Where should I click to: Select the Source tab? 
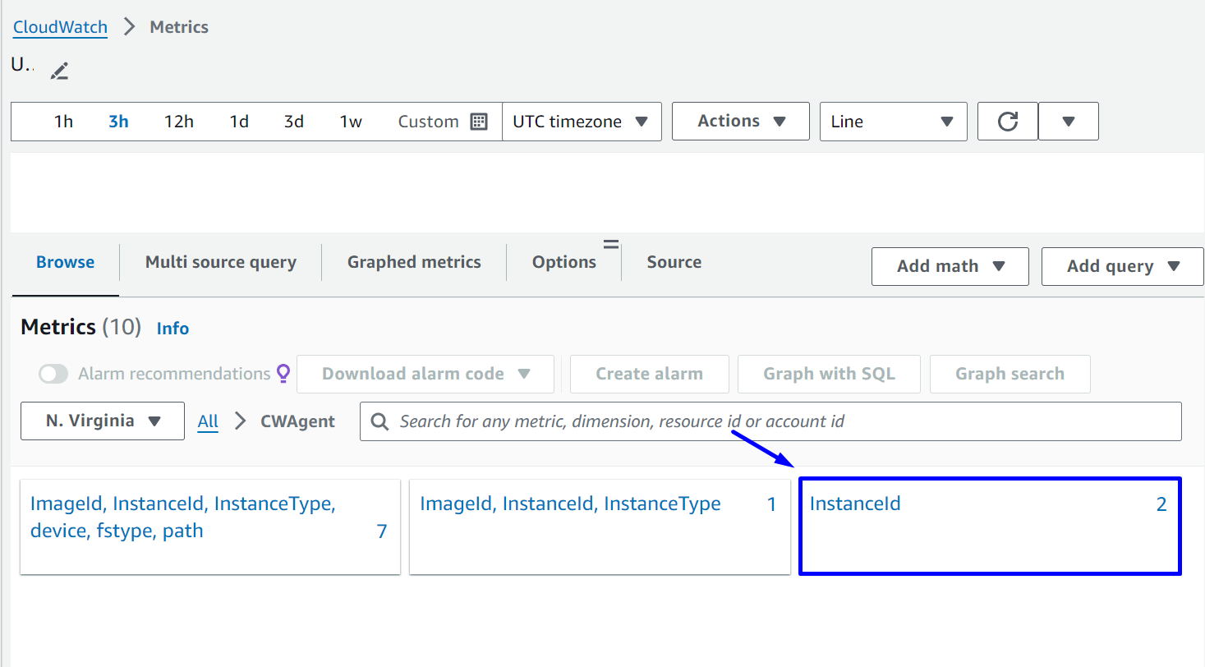674,262
